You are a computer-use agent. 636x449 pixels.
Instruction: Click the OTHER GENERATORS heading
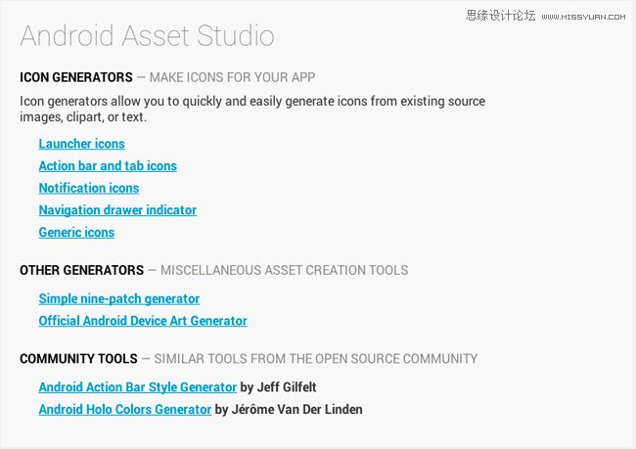click(x=81, y=270)
